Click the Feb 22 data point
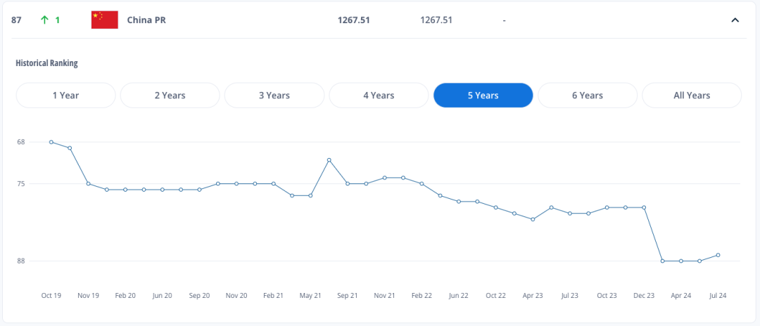The height and width of the screenshot is (326, 760). 422,184
